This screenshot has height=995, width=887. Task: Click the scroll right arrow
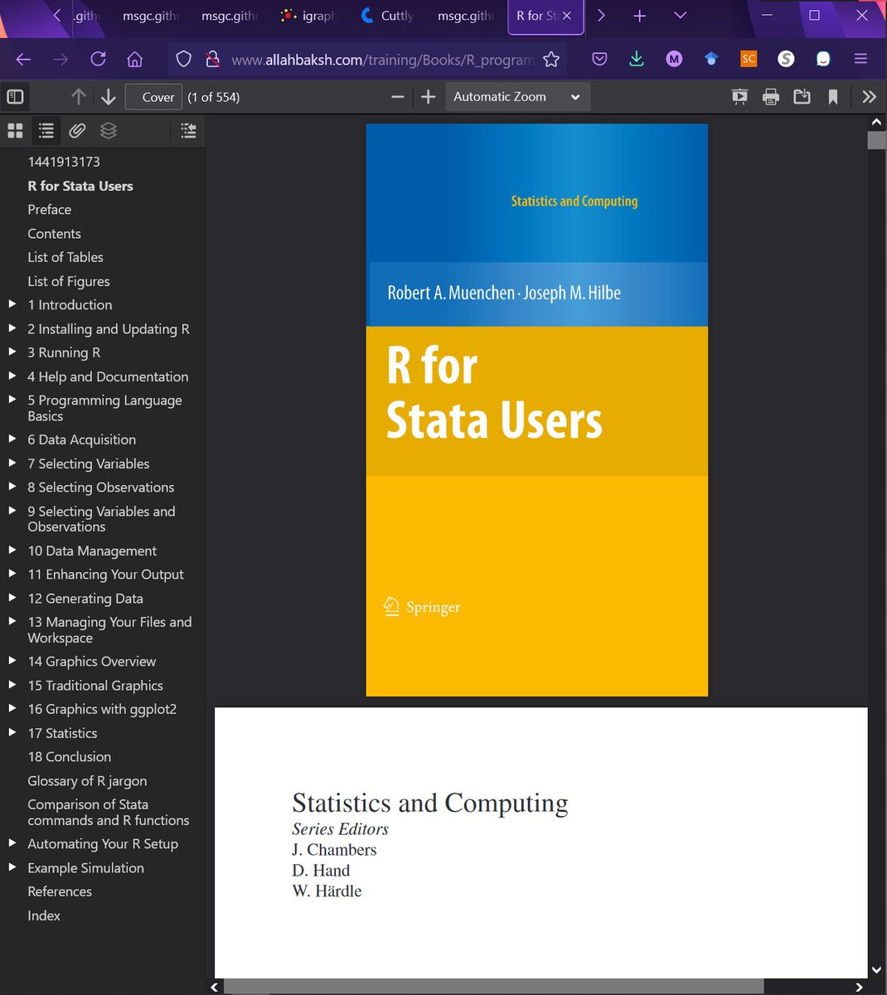tap(859, 987)
